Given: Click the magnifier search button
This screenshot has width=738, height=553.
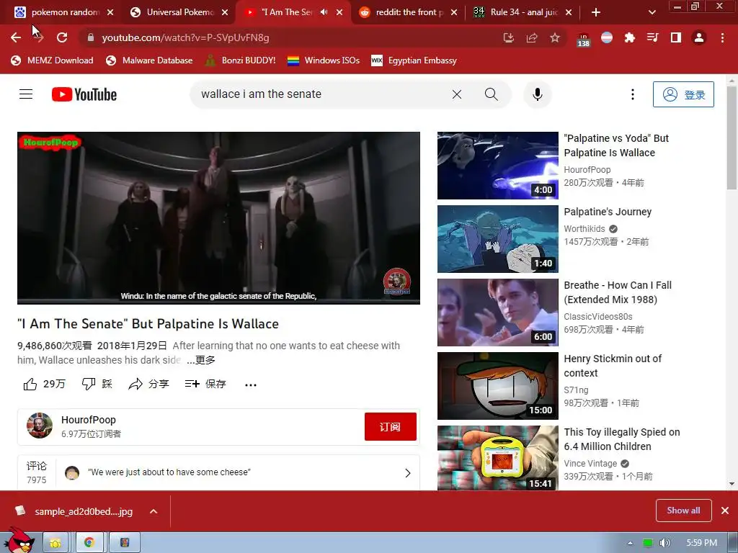Looking at the screenshot, I should click(491, 94).
